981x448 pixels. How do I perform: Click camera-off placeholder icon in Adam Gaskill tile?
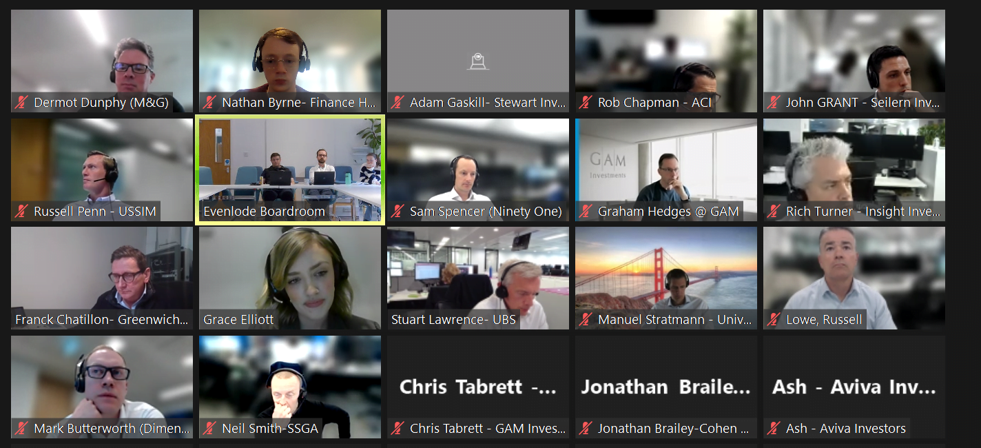[x=477, y=62]
